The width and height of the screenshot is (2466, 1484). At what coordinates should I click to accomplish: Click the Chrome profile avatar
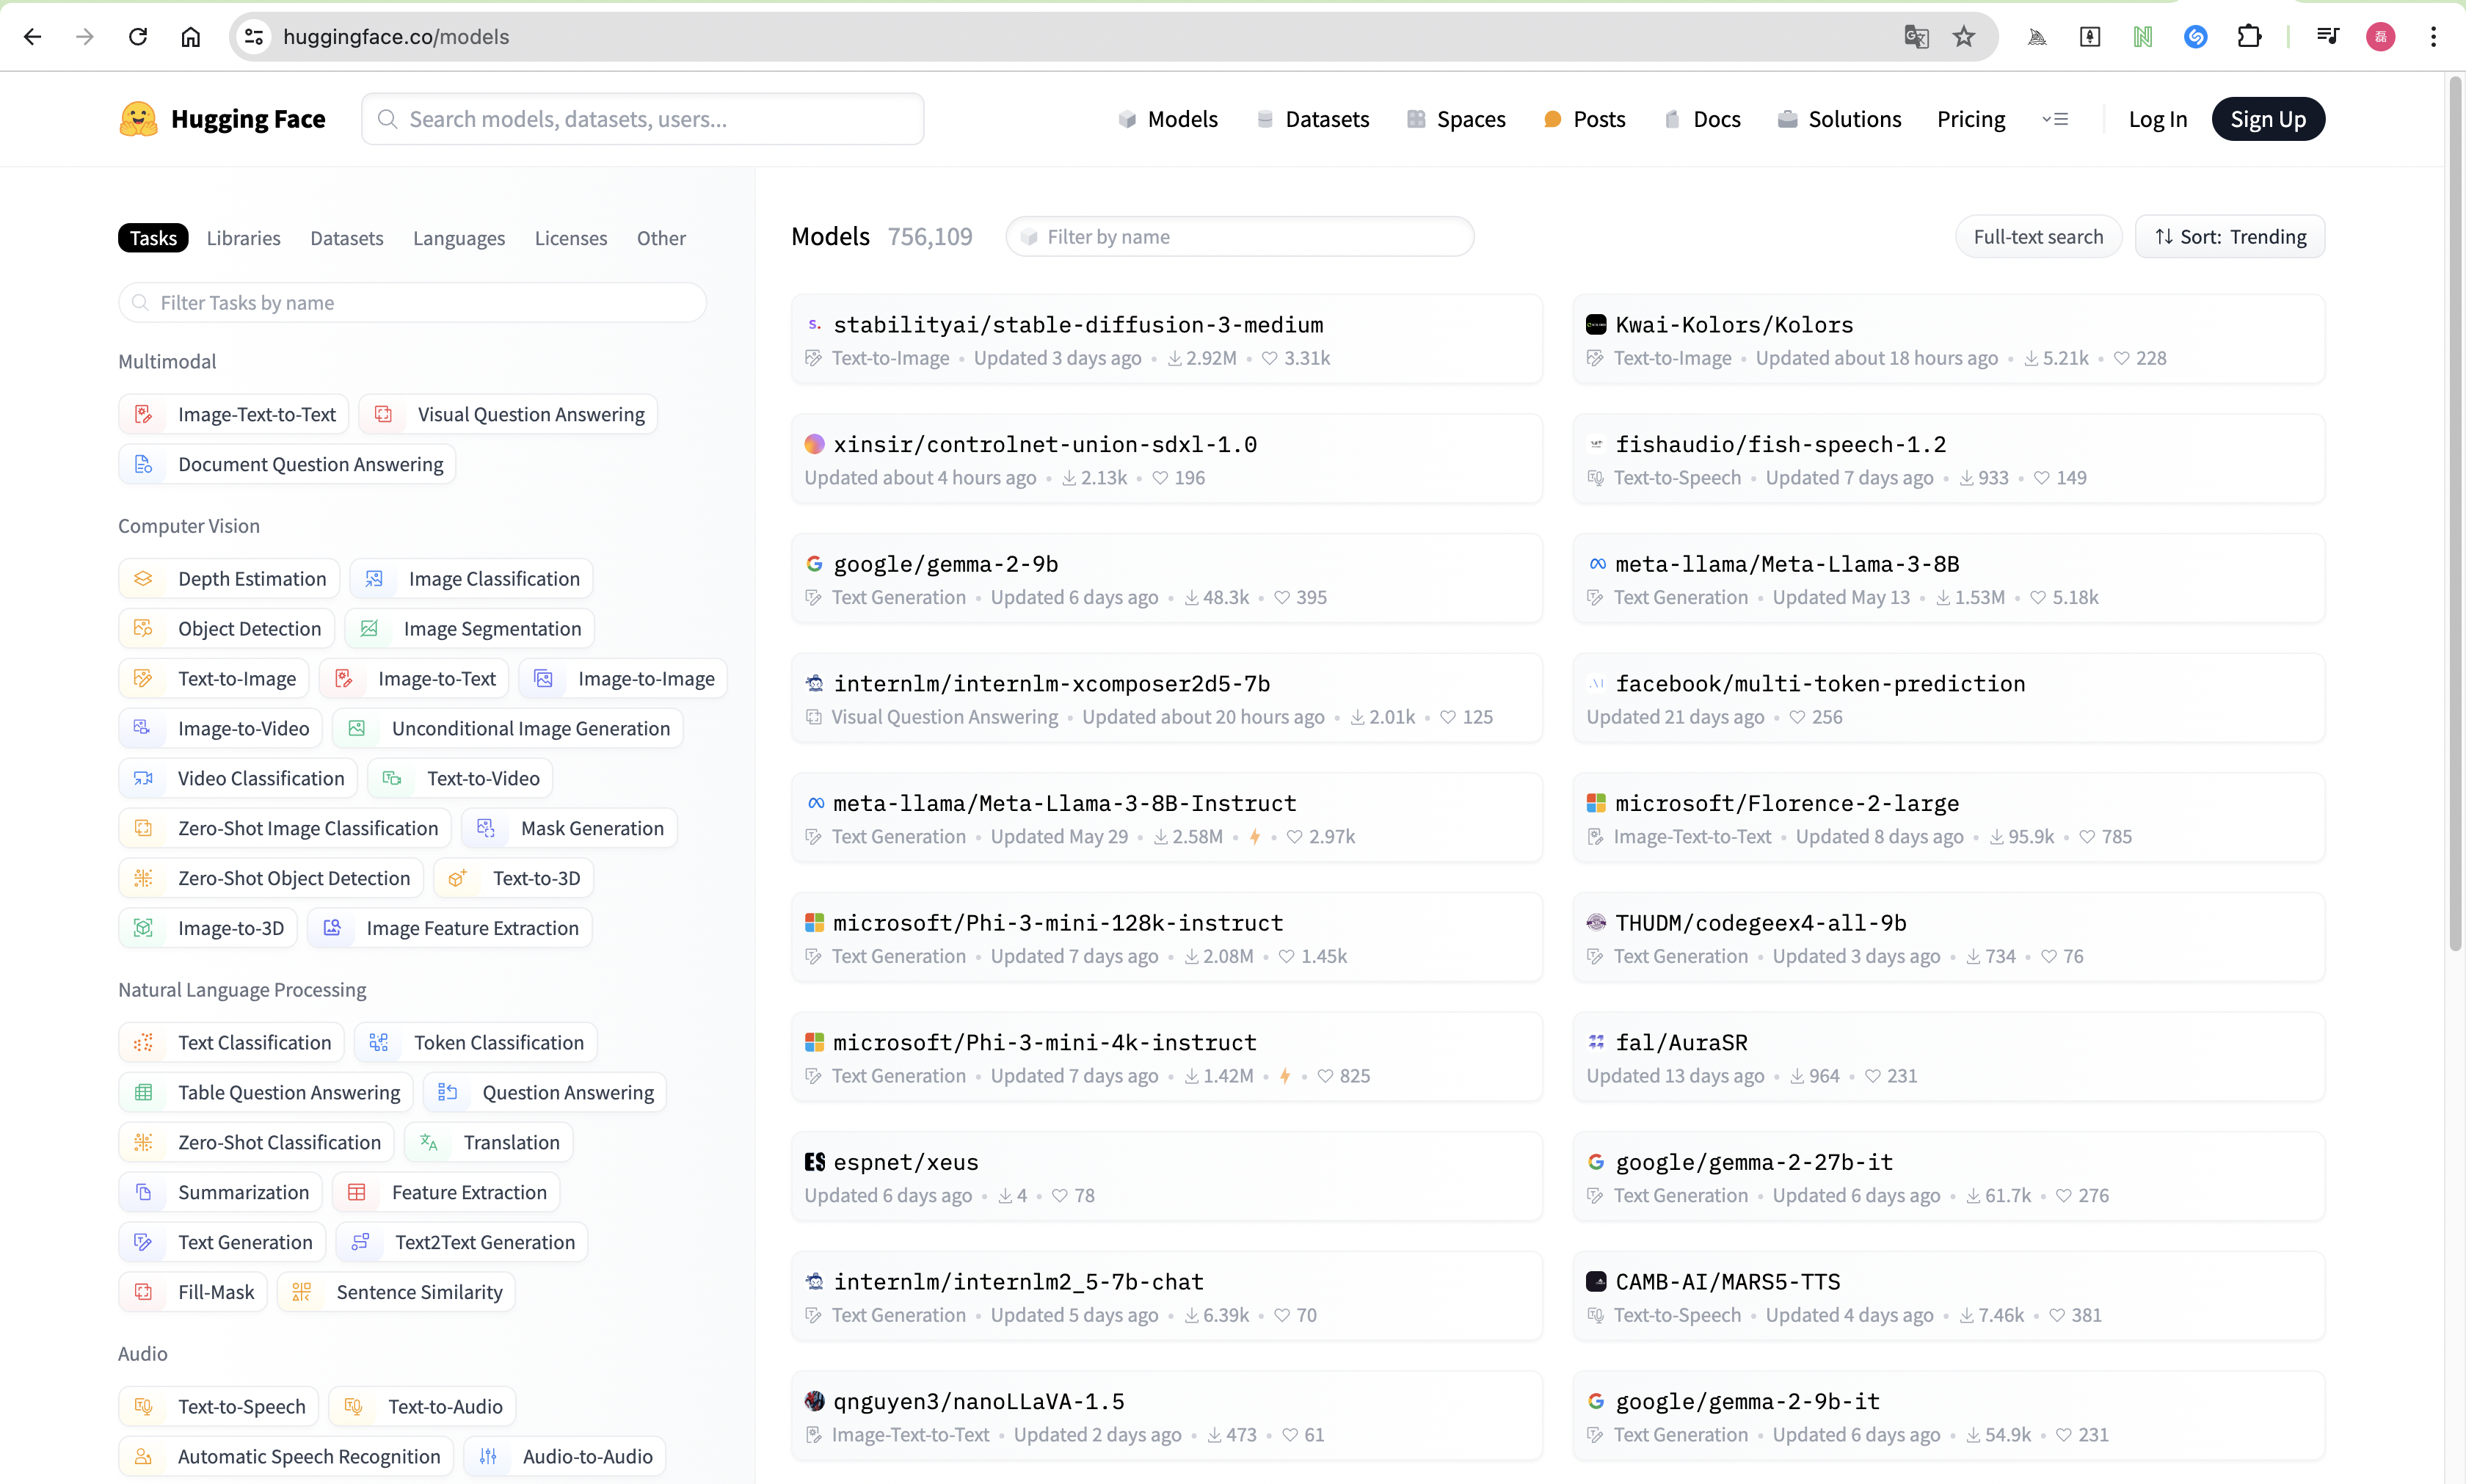[x=2380, y=37]
